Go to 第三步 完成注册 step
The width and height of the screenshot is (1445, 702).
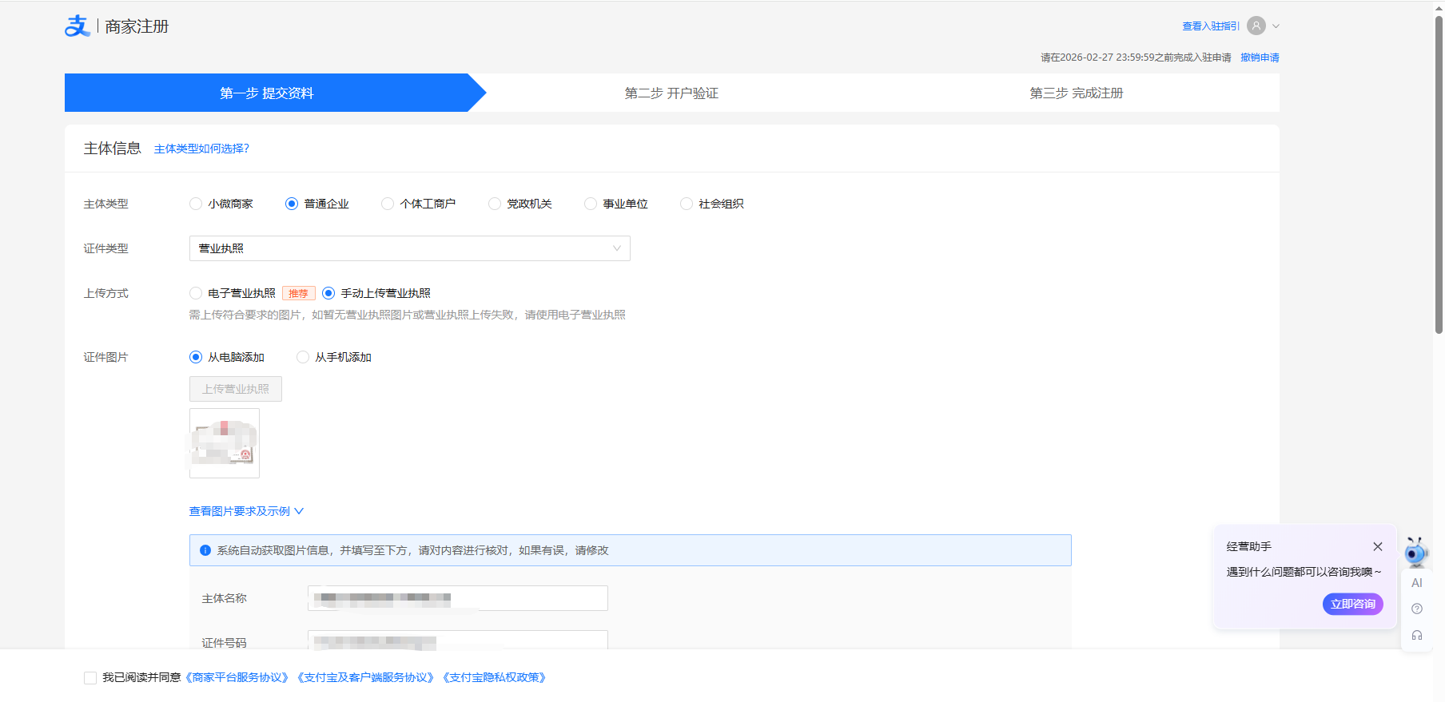1076,93
